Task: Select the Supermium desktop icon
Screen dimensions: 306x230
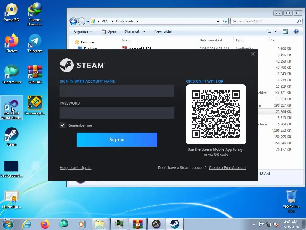Action: [x=12, y=75]
